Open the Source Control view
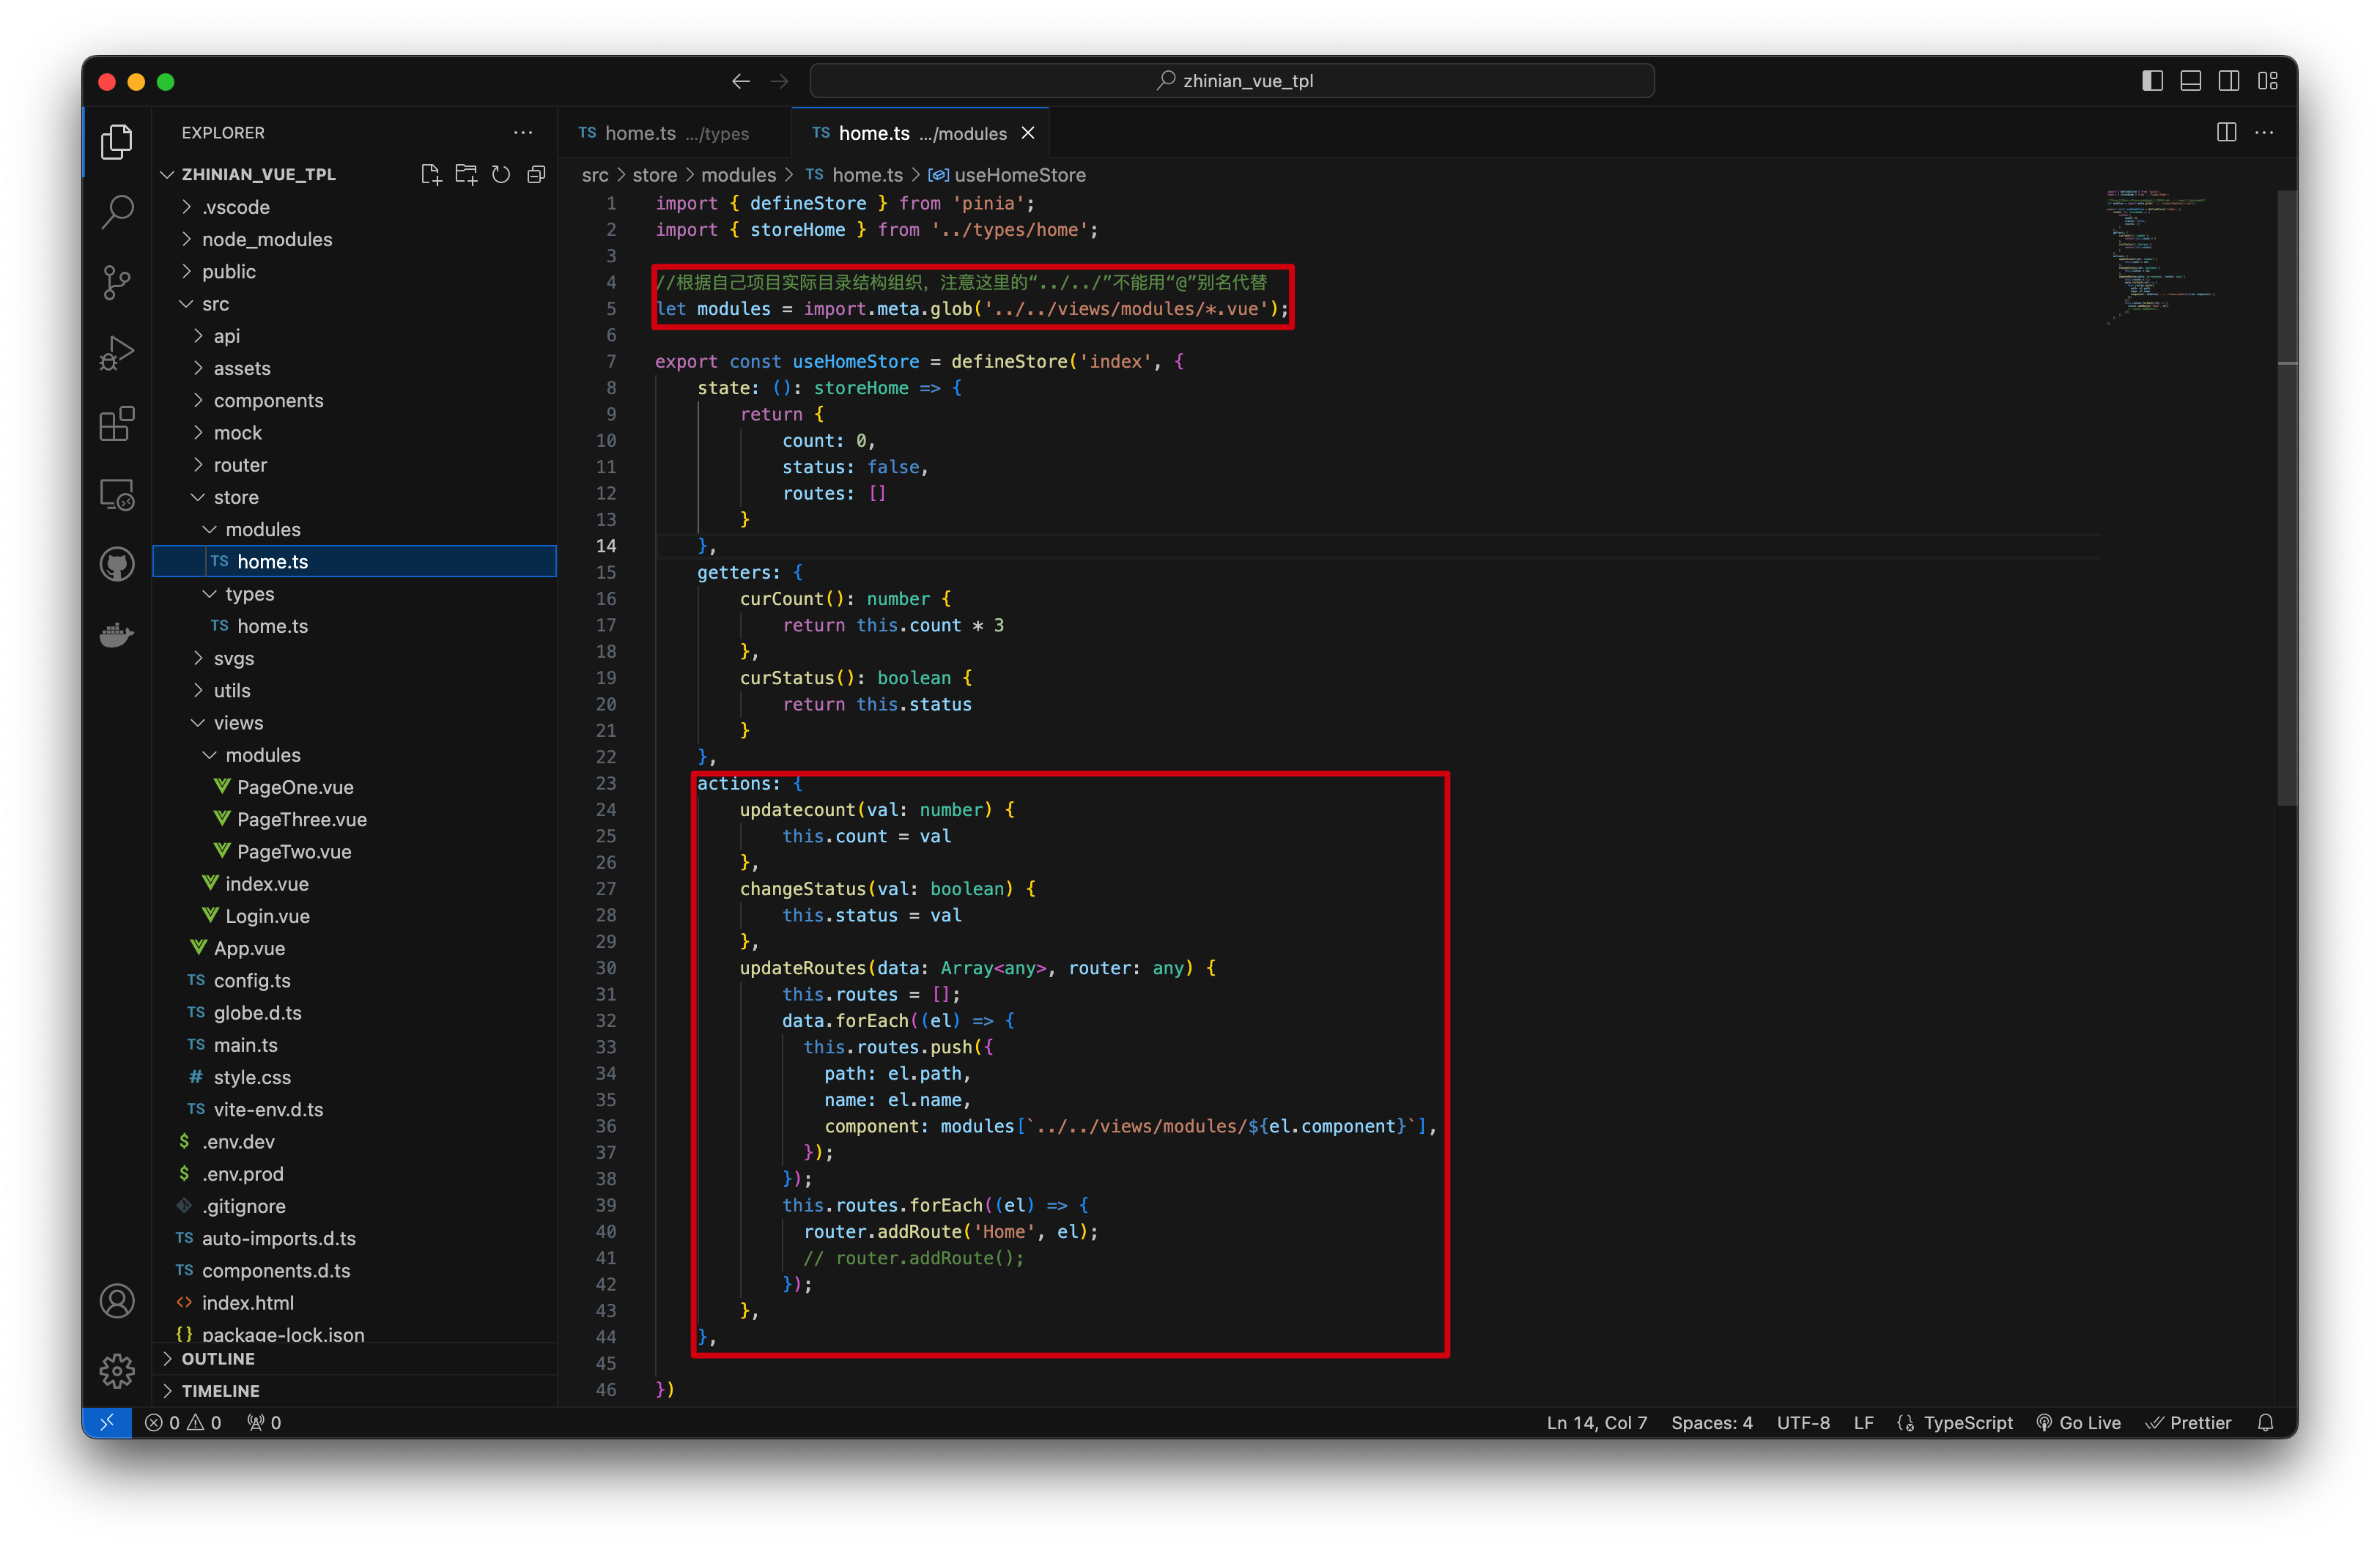Screen dimensions: 2380x1547 click(117, 283)
